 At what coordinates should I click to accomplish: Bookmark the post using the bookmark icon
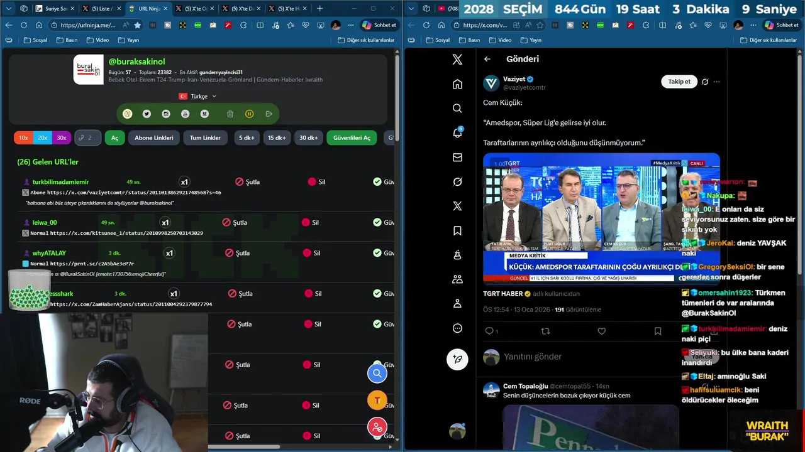pyautogui.click(x=657, y=331)
